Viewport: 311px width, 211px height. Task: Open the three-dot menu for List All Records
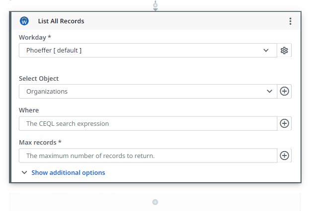click(290, 21)
